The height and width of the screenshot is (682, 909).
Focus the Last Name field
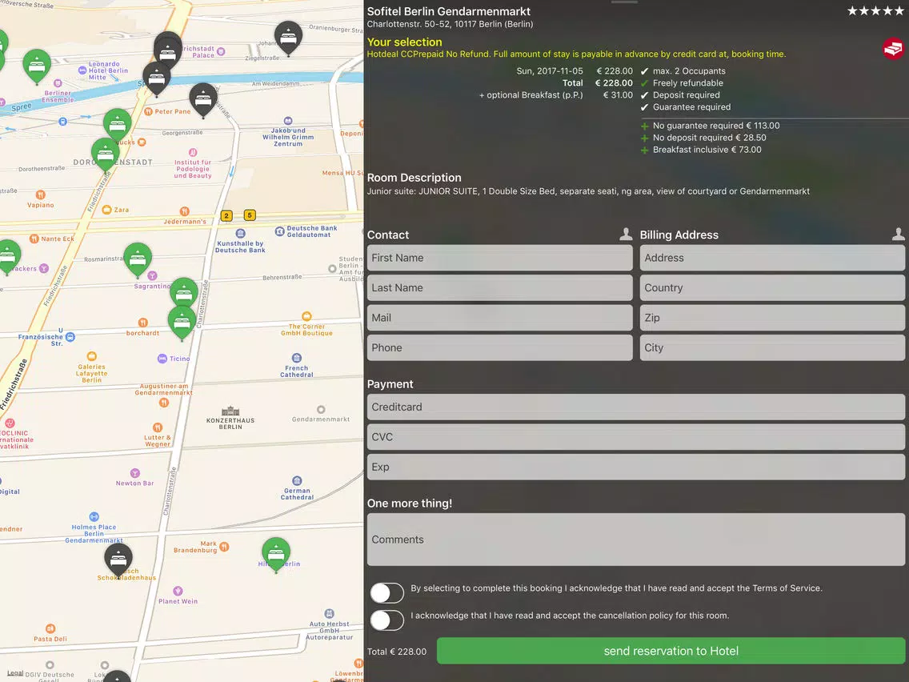pyautogui.click(x=500, y=287)
